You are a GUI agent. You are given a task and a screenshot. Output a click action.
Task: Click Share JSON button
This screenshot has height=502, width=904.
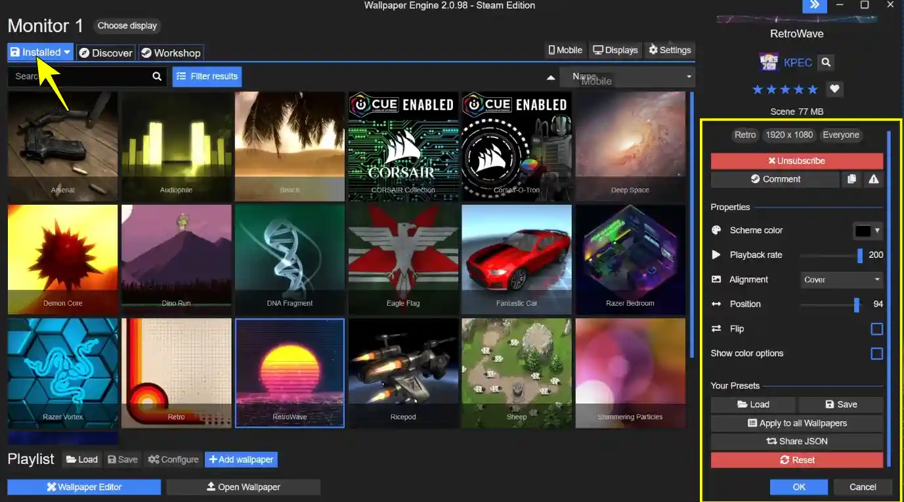(797, 442)
